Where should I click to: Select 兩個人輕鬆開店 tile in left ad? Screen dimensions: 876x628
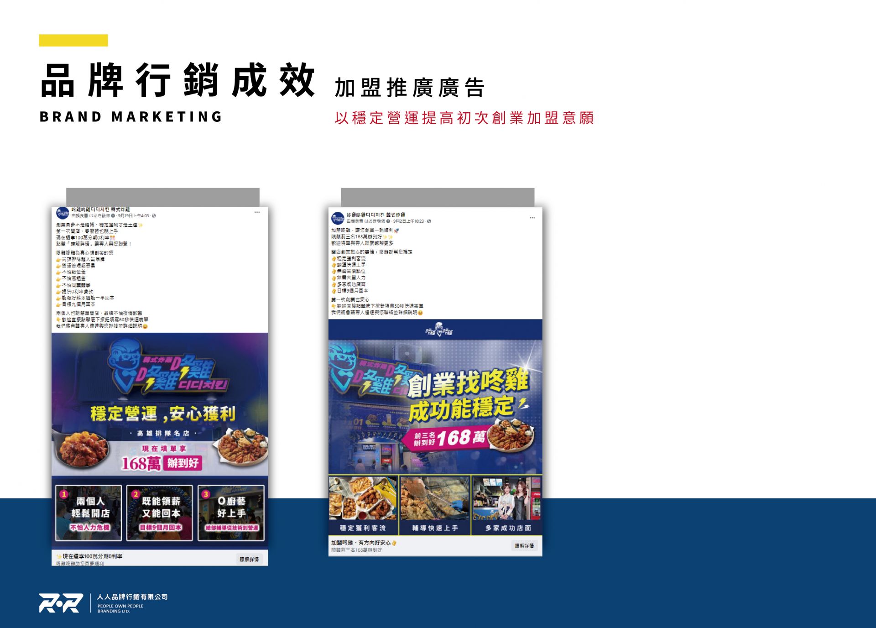[x=89, y=513]
